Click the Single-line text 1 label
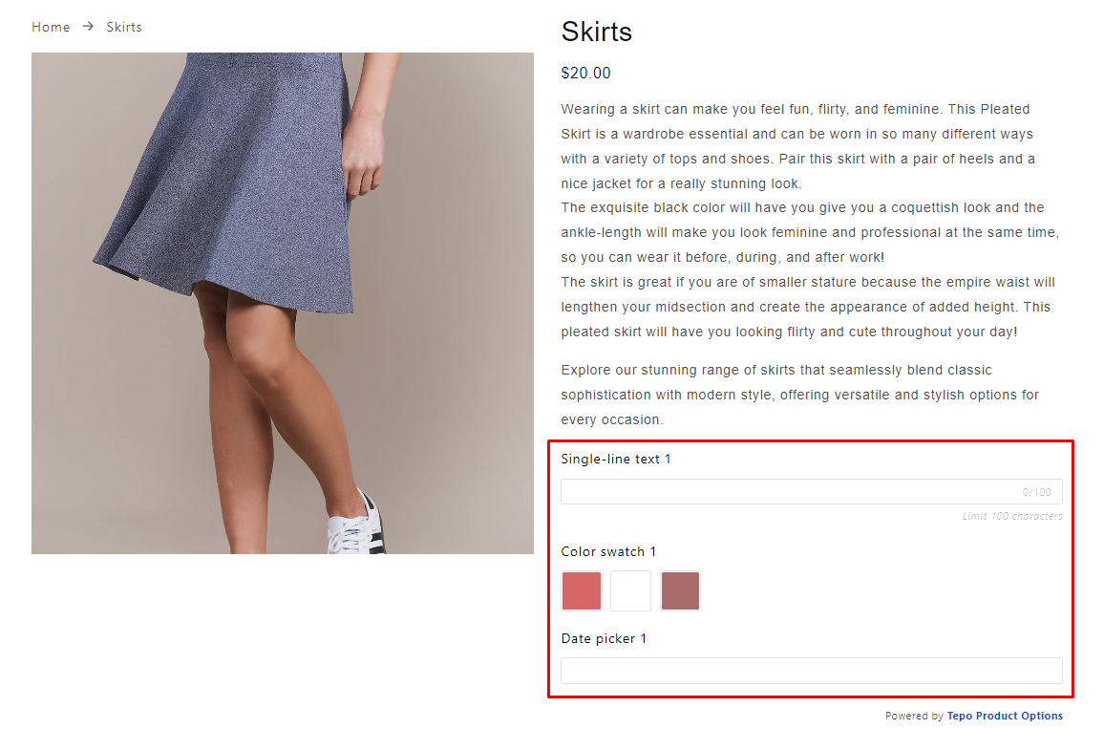 click(616, 460)
